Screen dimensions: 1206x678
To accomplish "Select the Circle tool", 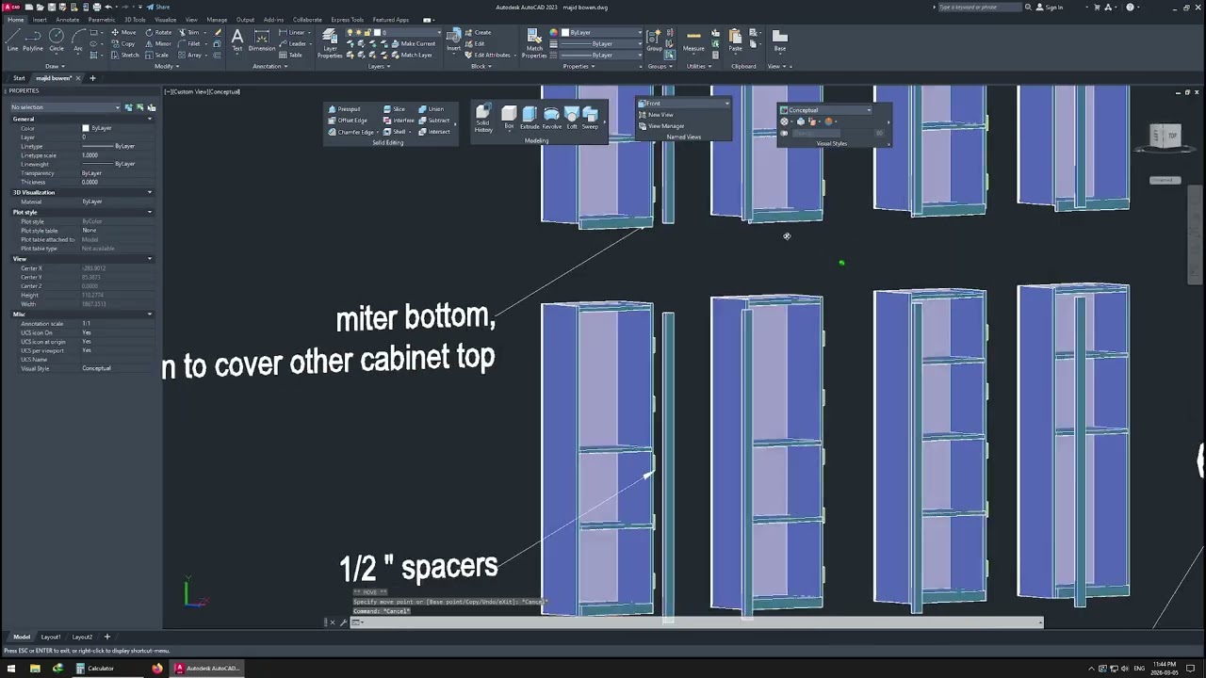I will point(57,40).
